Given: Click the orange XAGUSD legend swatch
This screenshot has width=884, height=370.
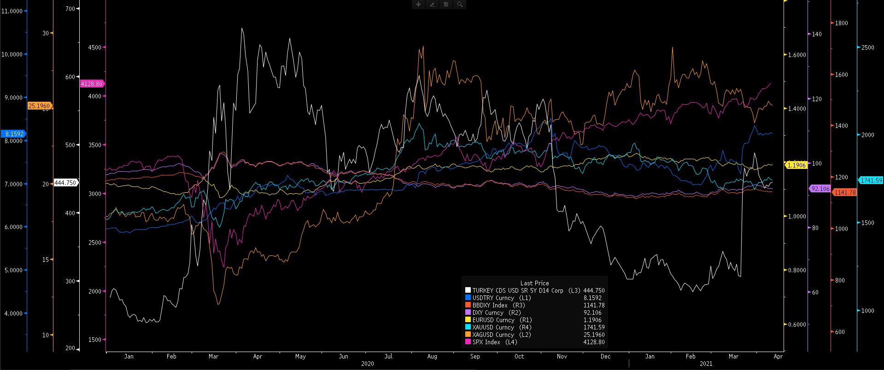Looking at the screenshot, I should (x=468, y=335).
